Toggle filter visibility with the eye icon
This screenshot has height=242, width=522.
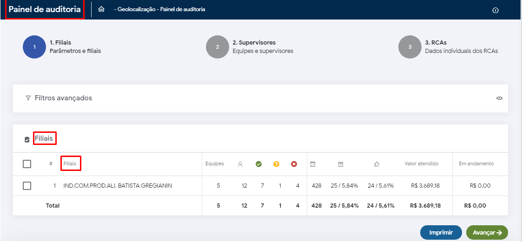point(499,98)
